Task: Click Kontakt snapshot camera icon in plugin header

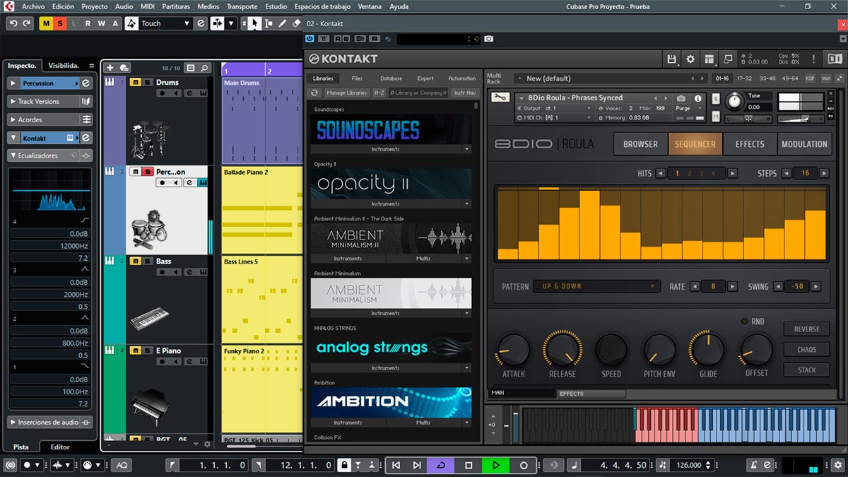Action: [x=488, y=38]
